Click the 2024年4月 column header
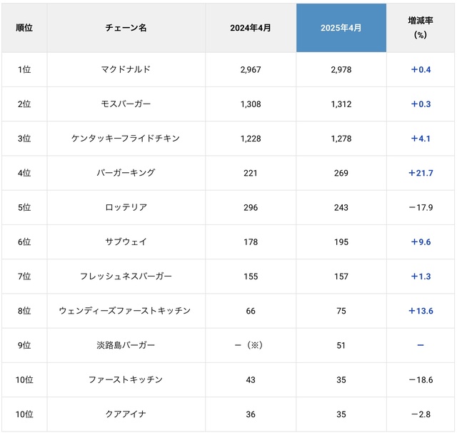This screenshot has height=433, width=457. pyautogui.click(x=251, y=28)
